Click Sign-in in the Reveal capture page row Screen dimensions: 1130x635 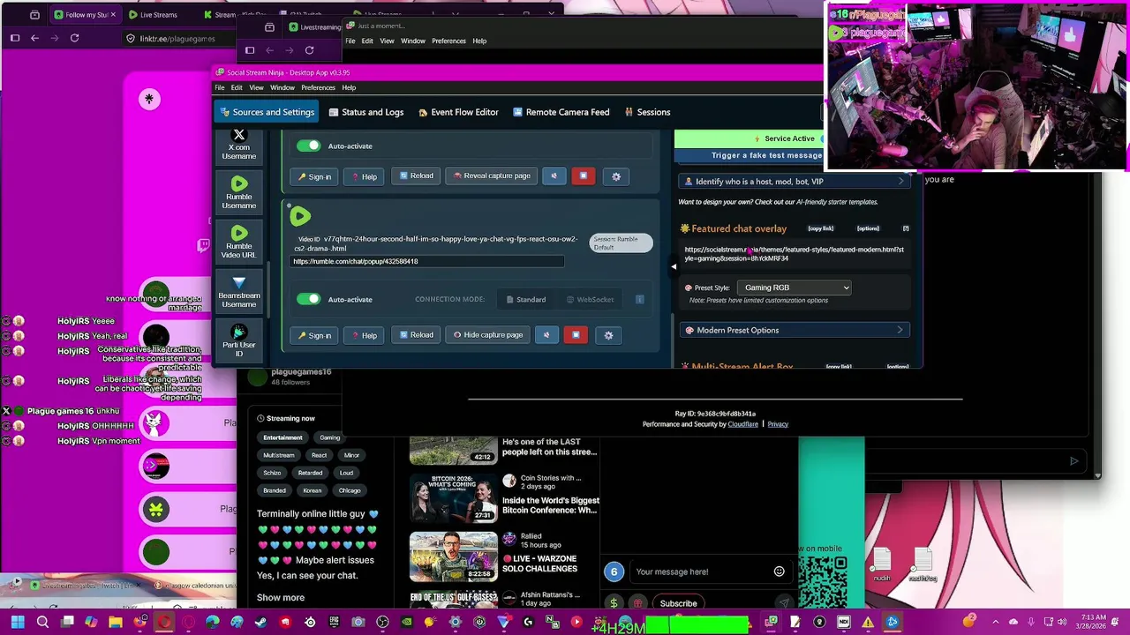coord(314,176)
